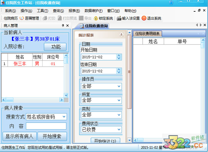Increase 开始日期 with up spinner
Viewport: 208px width, 152px height.
click(x=119, y=56)
